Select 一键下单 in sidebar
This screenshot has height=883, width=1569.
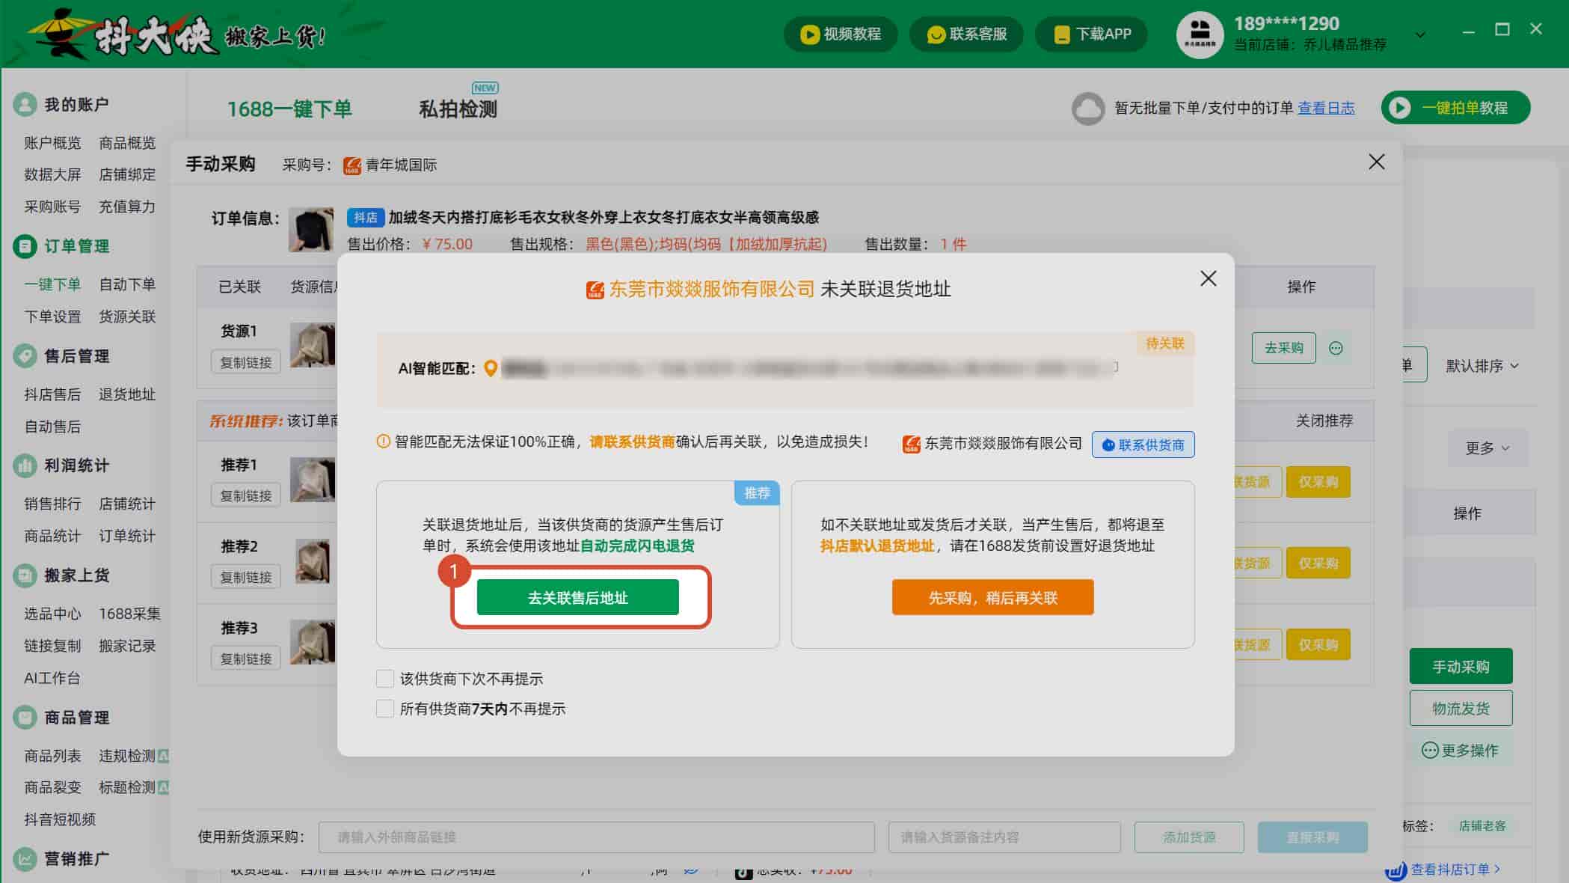[x=52, y=284]
